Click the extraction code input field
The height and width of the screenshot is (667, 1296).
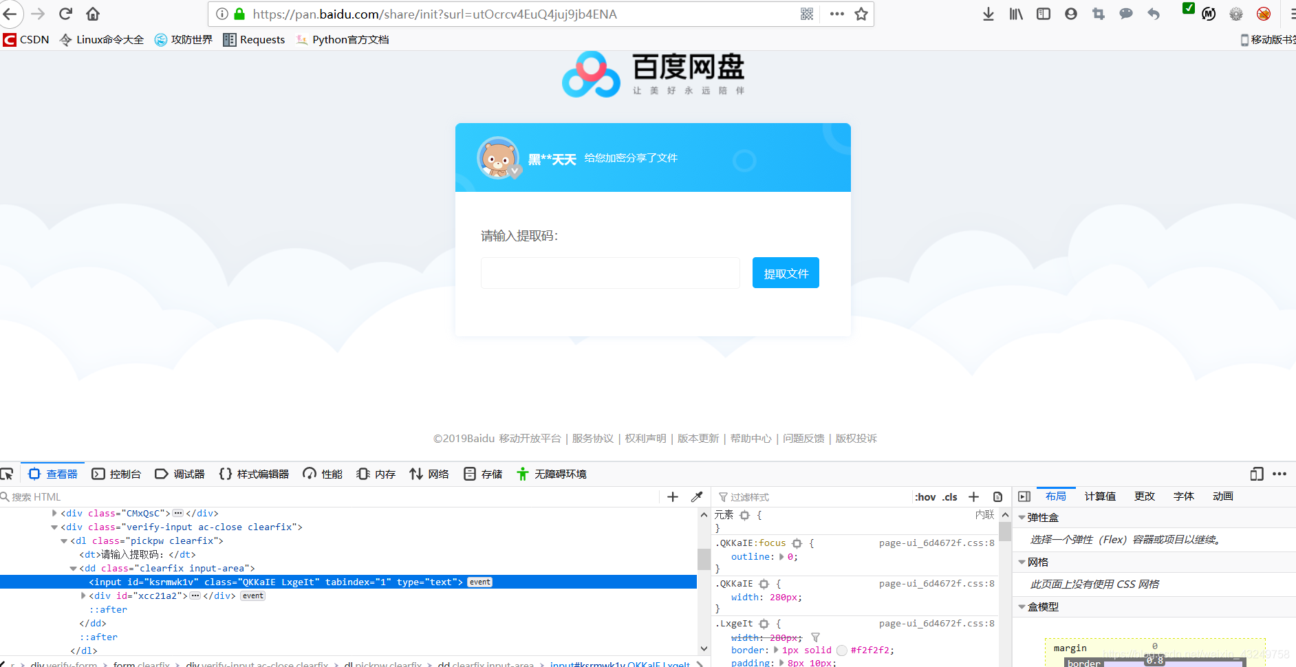610,273
